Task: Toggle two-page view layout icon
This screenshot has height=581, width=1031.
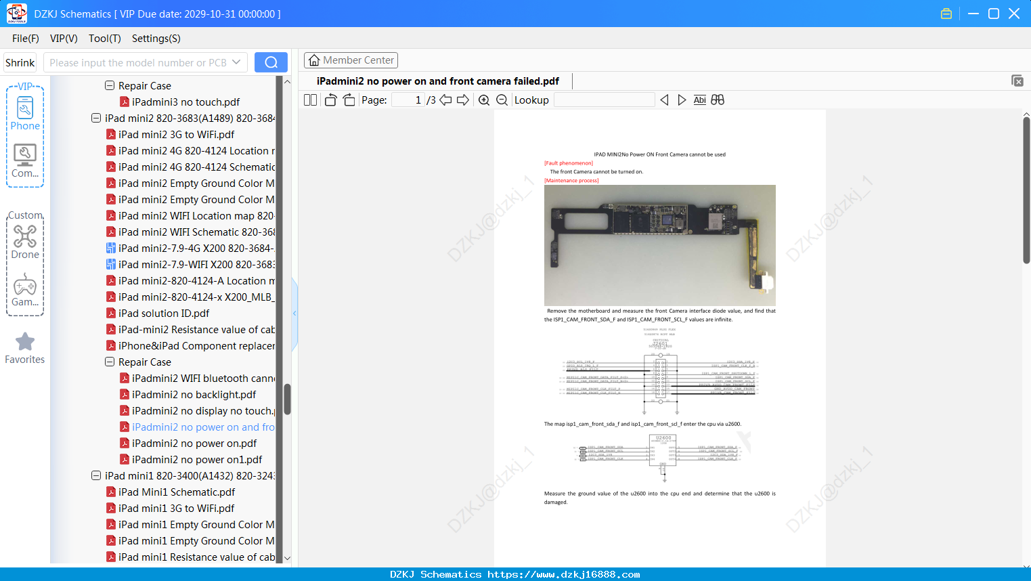Action: click(x=310, y=100)
